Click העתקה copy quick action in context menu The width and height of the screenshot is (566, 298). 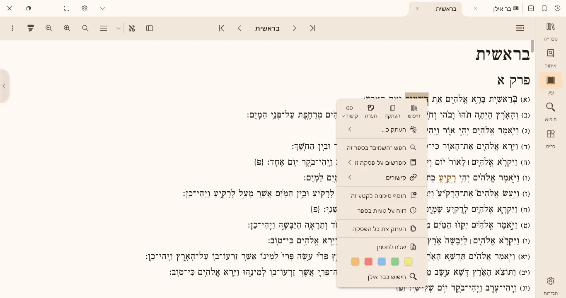click(x=392, y=111)
